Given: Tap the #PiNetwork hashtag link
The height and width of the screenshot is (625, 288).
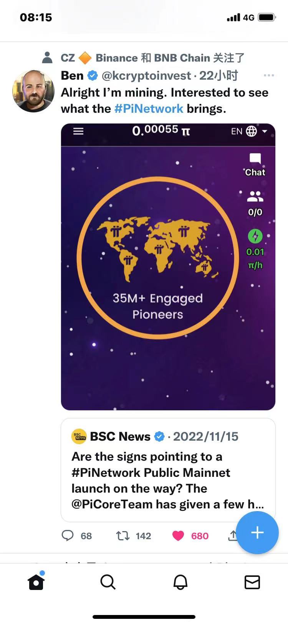Looking at the screenshot, I should coord(149,109).
